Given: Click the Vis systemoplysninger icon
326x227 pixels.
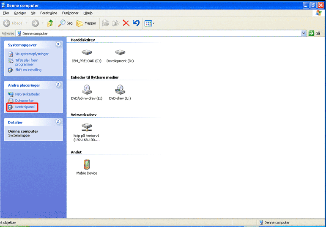Looking at the screenshot, I should click(11, 54).
